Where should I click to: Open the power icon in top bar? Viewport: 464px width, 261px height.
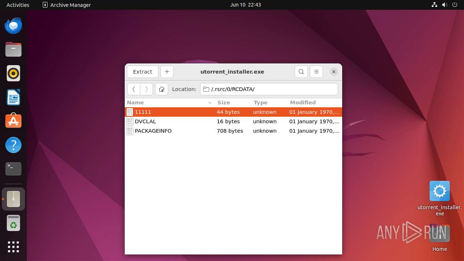[x=455, y=5]
